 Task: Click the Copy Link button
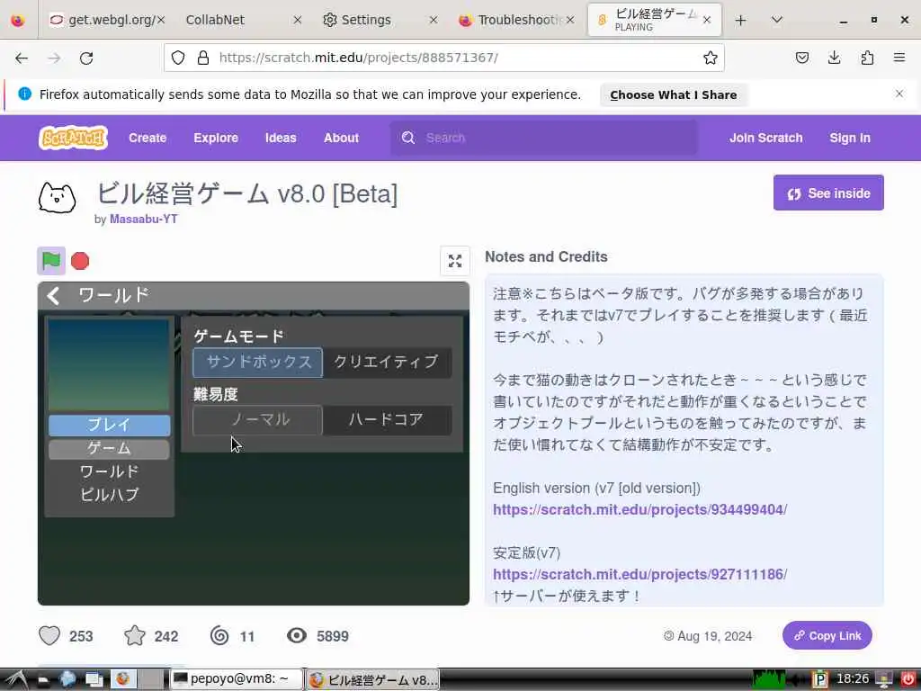point(827,635)
